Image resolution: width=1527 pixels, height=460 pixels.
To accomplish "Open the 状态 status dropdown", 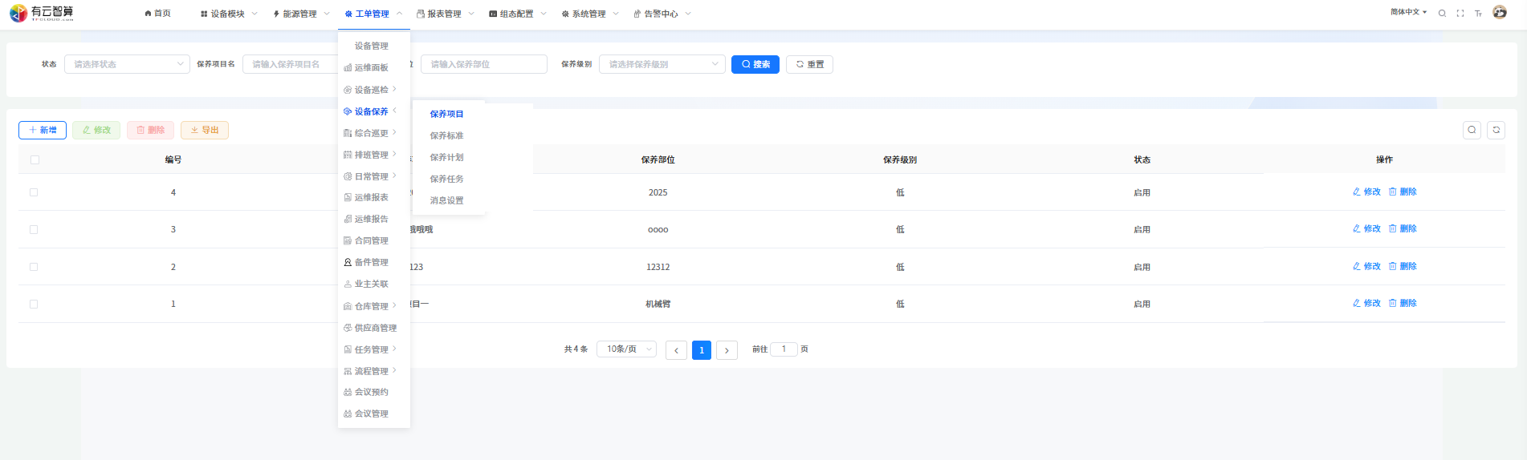I will point(127,64).
